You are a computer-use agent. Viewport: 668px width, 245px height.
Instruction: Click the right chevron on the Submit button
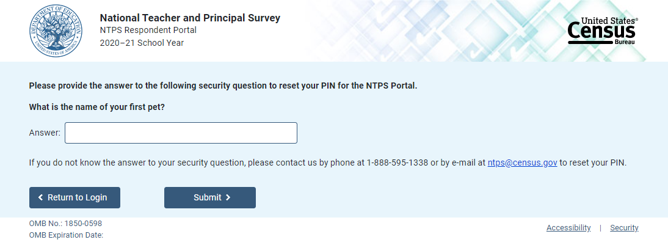[228, 197]
